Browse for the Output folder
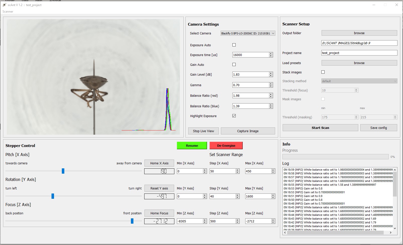This screenshot has width=403, height=245. pyautogui.click(x=359, y=33)
